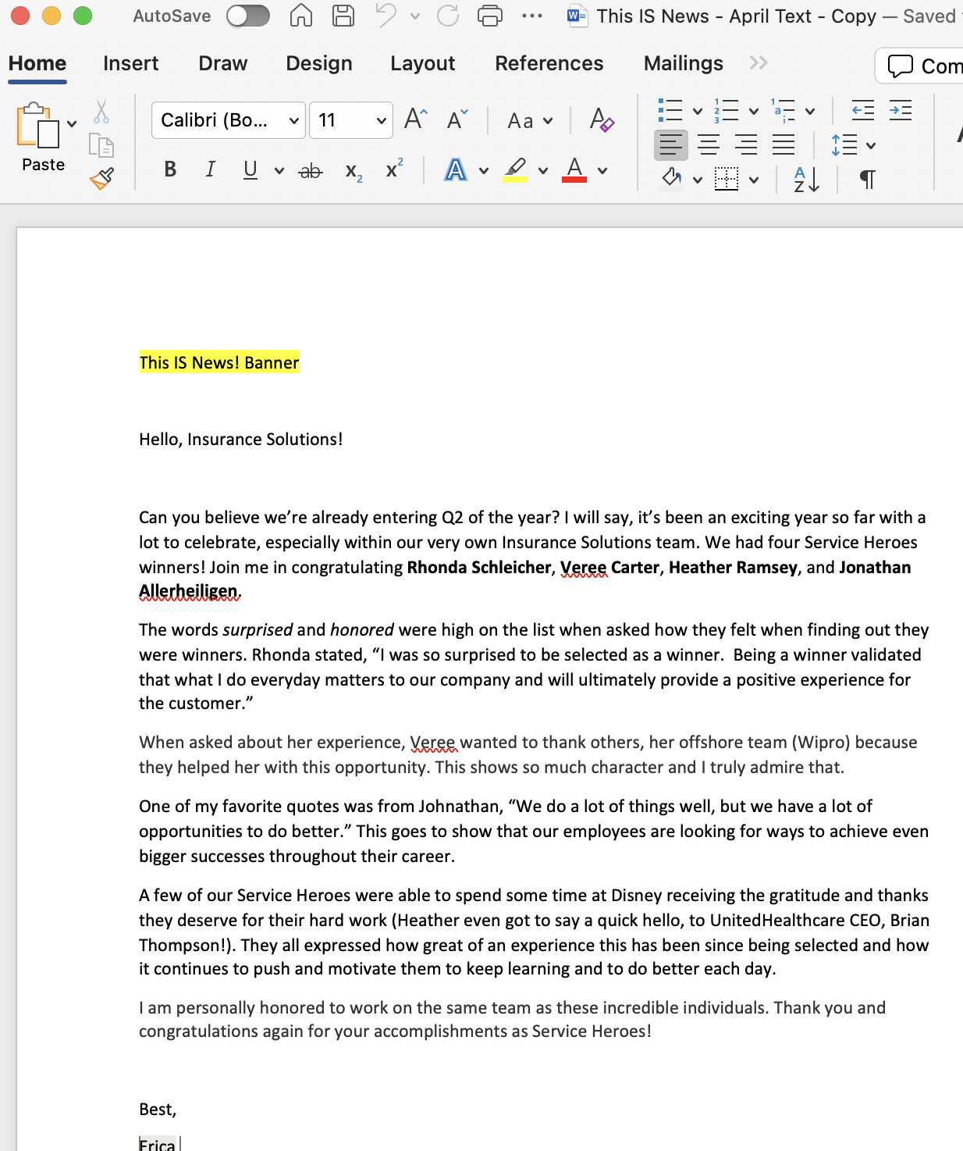
Task: Switch to the Home tab
Action: 37,63
